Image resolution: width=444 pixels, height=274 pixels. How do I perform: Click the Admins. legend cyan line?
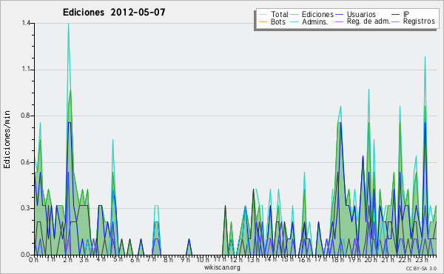point(295,21)
